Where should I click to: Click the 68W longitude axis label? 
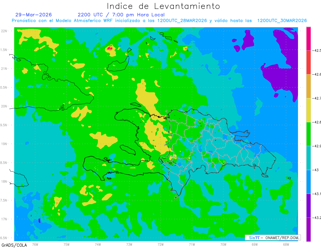(x=286, y=244)
